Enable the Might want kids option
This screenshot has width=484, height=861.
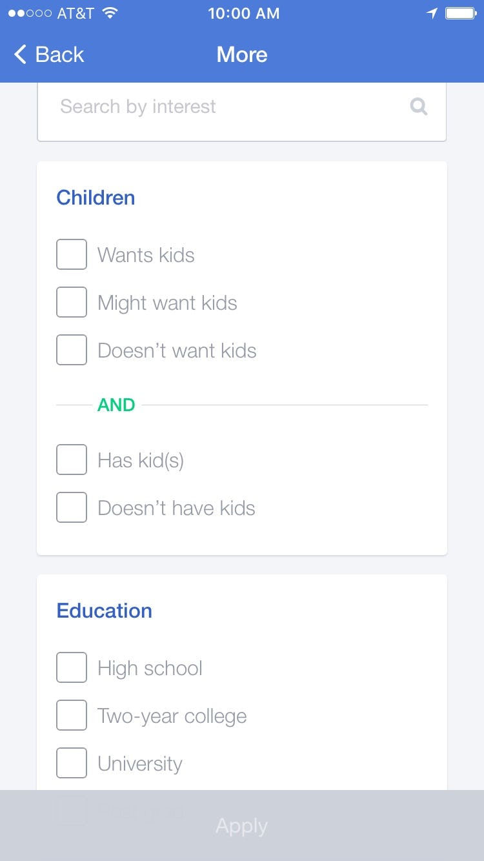tap(72, 302)
